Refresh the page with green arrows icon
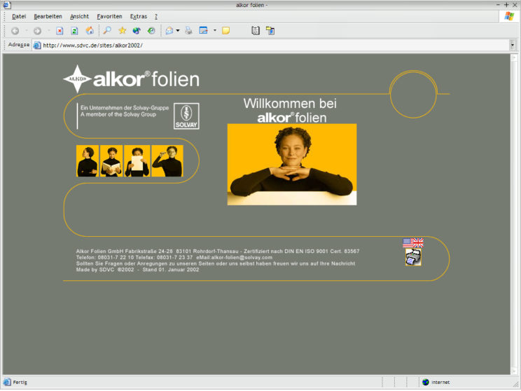Image resolution: width=521 pixels, height=391 pixels. coord(74,31)
